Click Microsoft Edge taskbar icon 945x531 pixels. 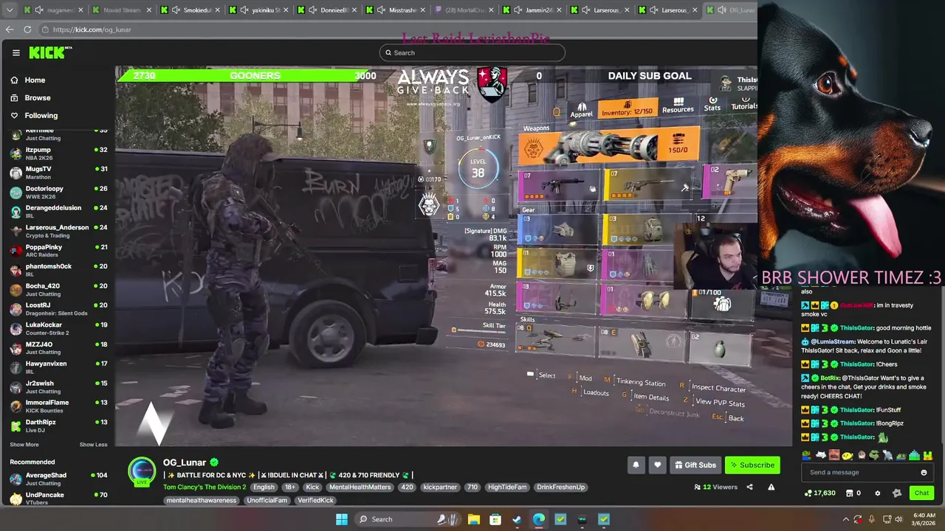[x=539, y=519]
